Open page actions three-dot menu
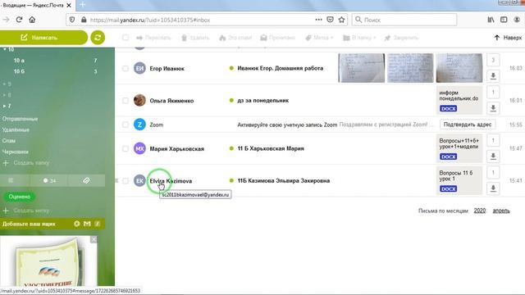 (x=318, y=20)
